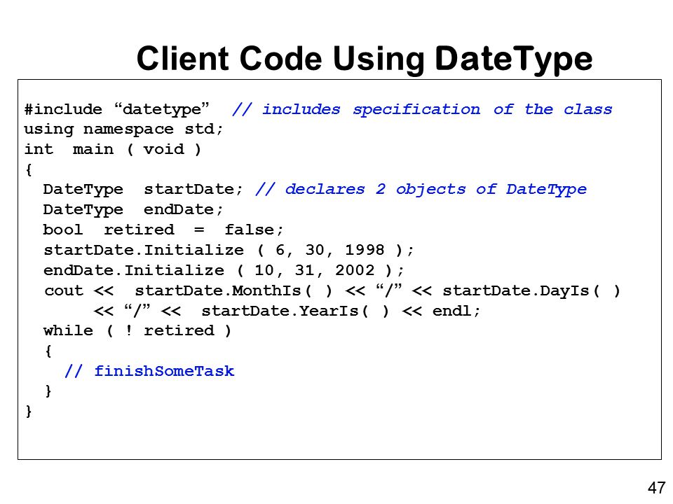Click the line "int main ( void )"
The height and width of the screenshot is (504, 673).
point(112,150)
